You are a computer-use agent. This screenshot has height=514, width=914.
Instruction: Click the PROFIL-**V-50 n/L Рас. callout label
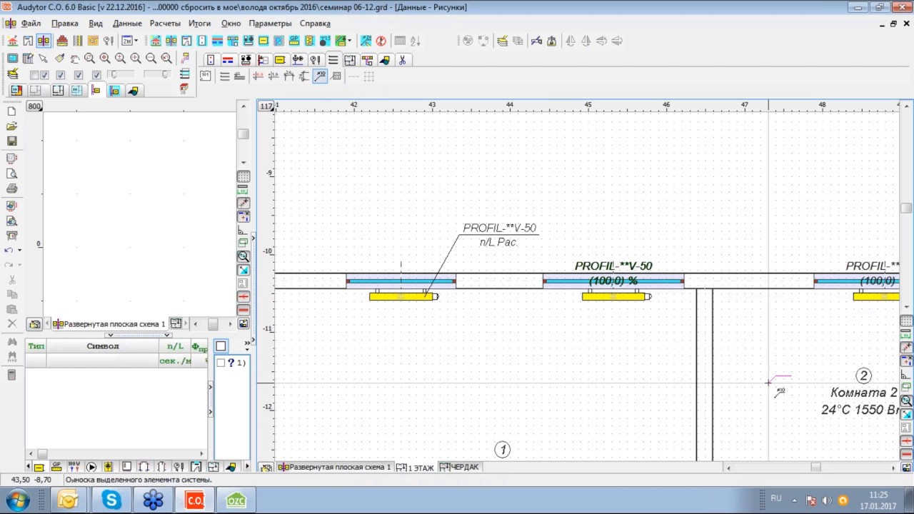tap(499, 235)
